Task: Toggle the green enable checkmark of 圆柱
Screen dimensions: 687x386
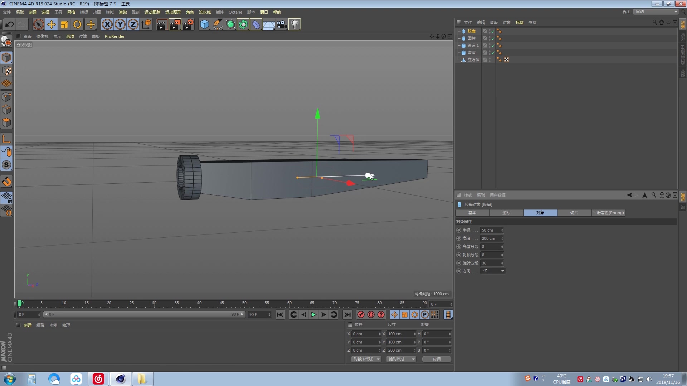Action: point(492,38)
